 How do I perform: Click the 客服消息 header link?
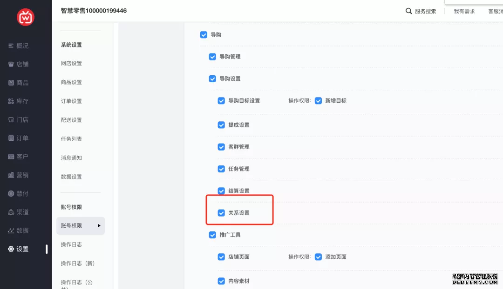[495, 12]
